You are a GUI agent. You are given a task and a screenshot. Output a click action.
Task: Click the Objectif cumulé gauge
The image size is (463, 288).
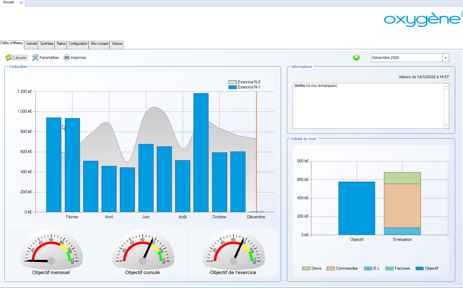(143, 251)
